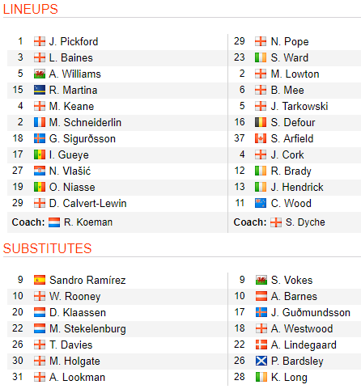This screenshot has width=361, height=389.
Task: Click the Denmark flag next to A. Lindegaard
Action: point(261,345)
